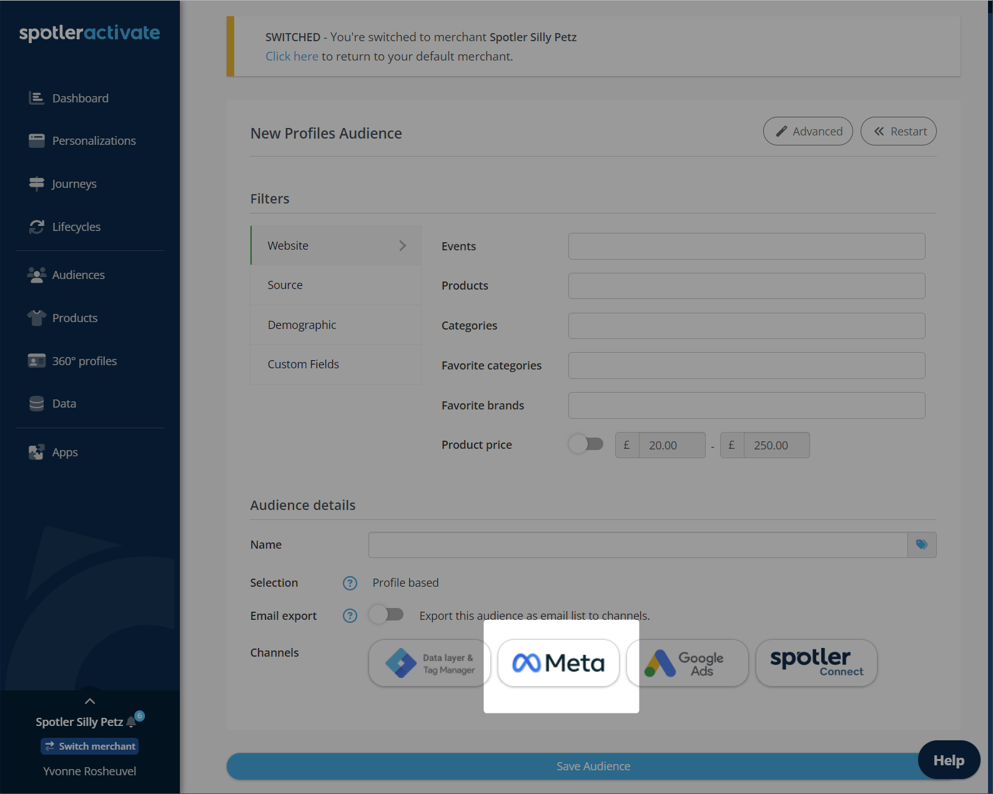This screenshot has height=794, width=993.
Task: Open the Events dropdown field
Action: (x=746, y=246)
